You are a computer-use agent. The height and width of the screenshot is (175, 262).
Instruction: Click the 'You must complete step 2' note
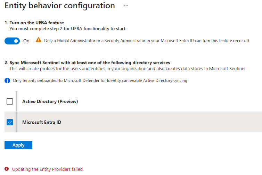[68, 29]
